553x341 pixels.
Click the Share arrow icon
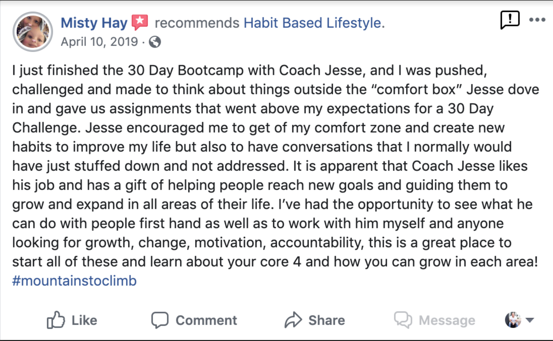(x=293, y=320)
